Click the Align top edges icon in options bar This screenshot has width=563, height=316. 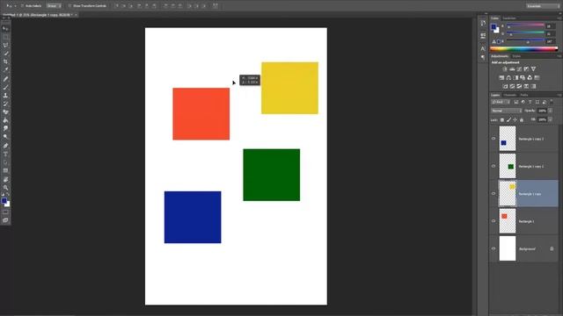(117, 6)
